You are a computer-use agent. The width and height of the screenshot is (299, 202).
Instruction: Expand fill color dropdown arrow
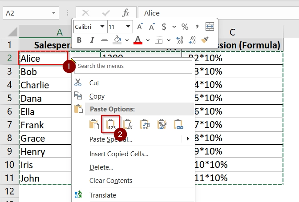coord(127,40)
